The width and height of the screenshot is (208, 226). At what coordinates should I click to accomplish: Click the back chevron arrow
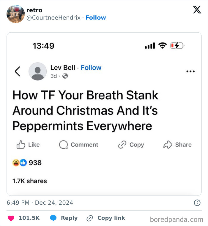click(x=18, y=71)
